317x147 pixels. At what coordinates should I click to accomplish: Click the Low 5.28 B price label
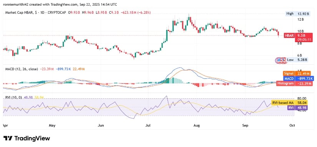pyautogui.click(x=297, y=60)
